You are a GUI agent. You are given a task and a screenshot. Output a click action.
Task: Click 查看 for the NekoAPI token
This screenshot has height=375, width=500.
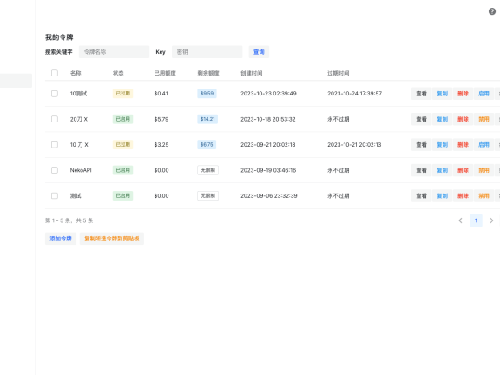click(421, 170)
